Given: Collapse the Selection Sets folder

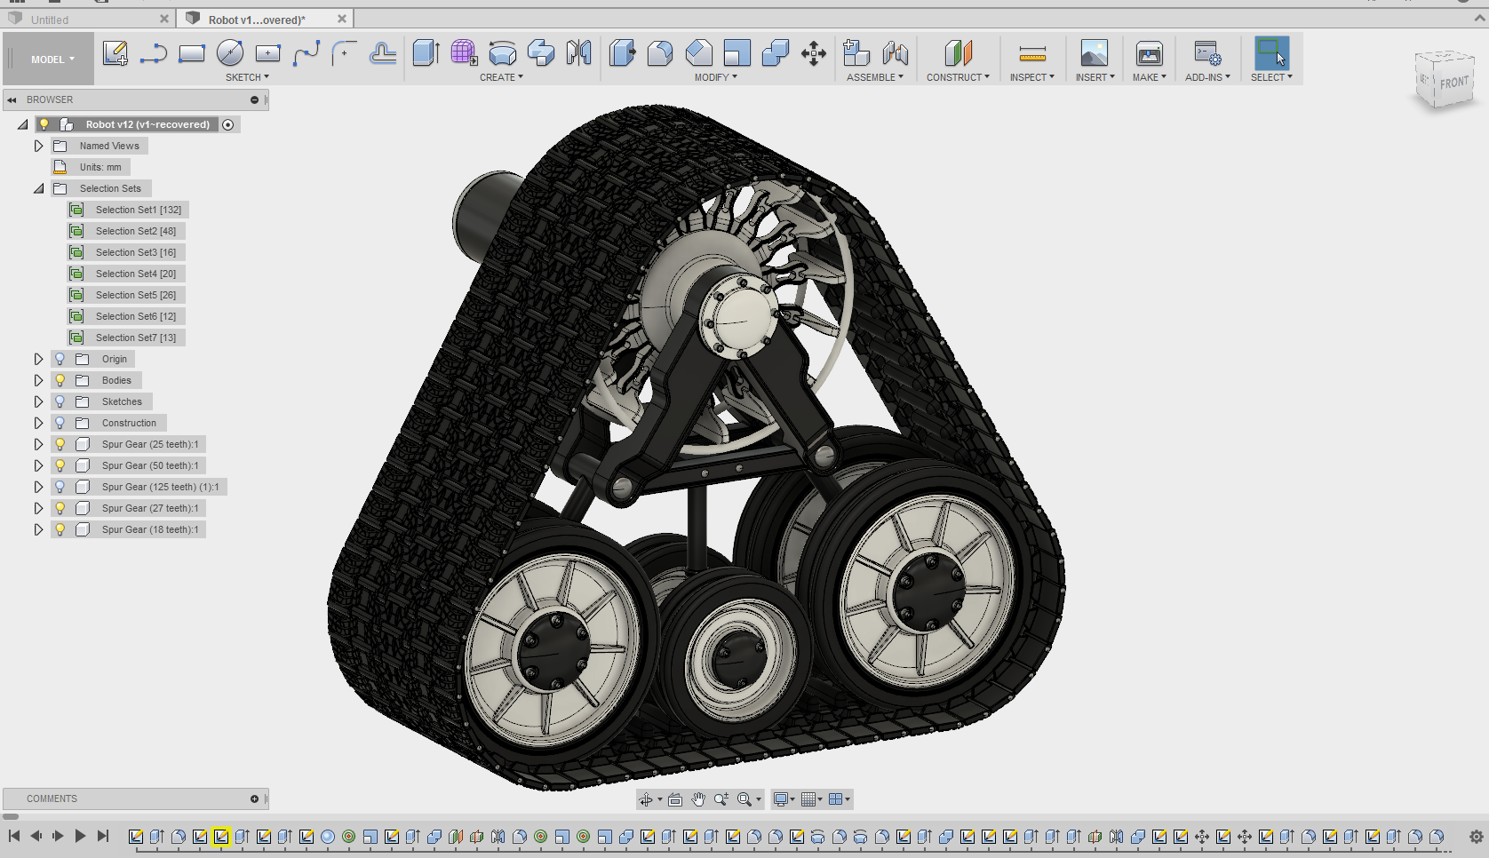Looking at the screenshot, I should [x=38, y=188].
